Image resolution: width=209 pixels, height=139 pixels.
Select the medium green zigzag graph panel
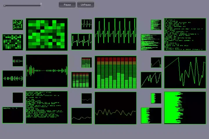tap(151, 80)
